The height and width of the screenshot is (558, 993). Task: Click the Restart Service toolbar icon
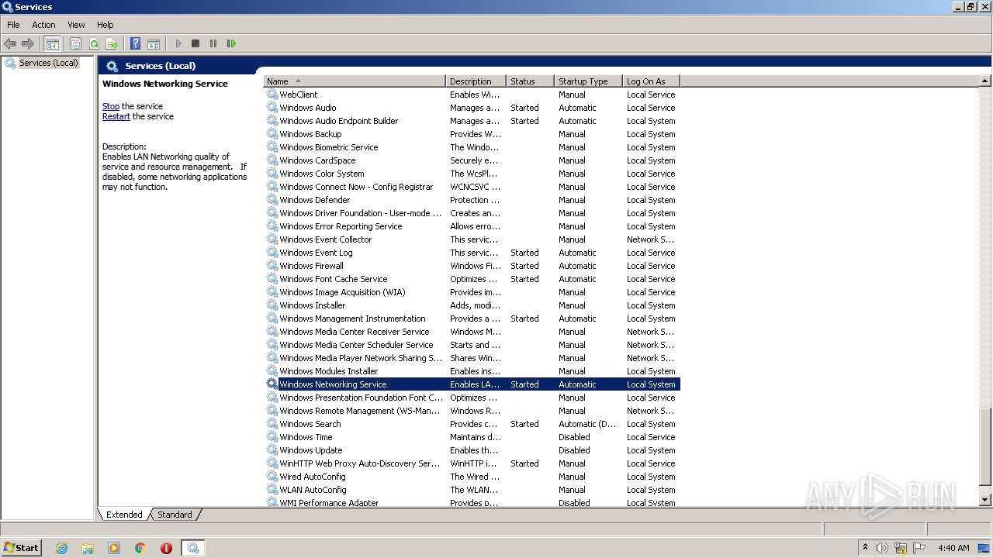[231, 43]
